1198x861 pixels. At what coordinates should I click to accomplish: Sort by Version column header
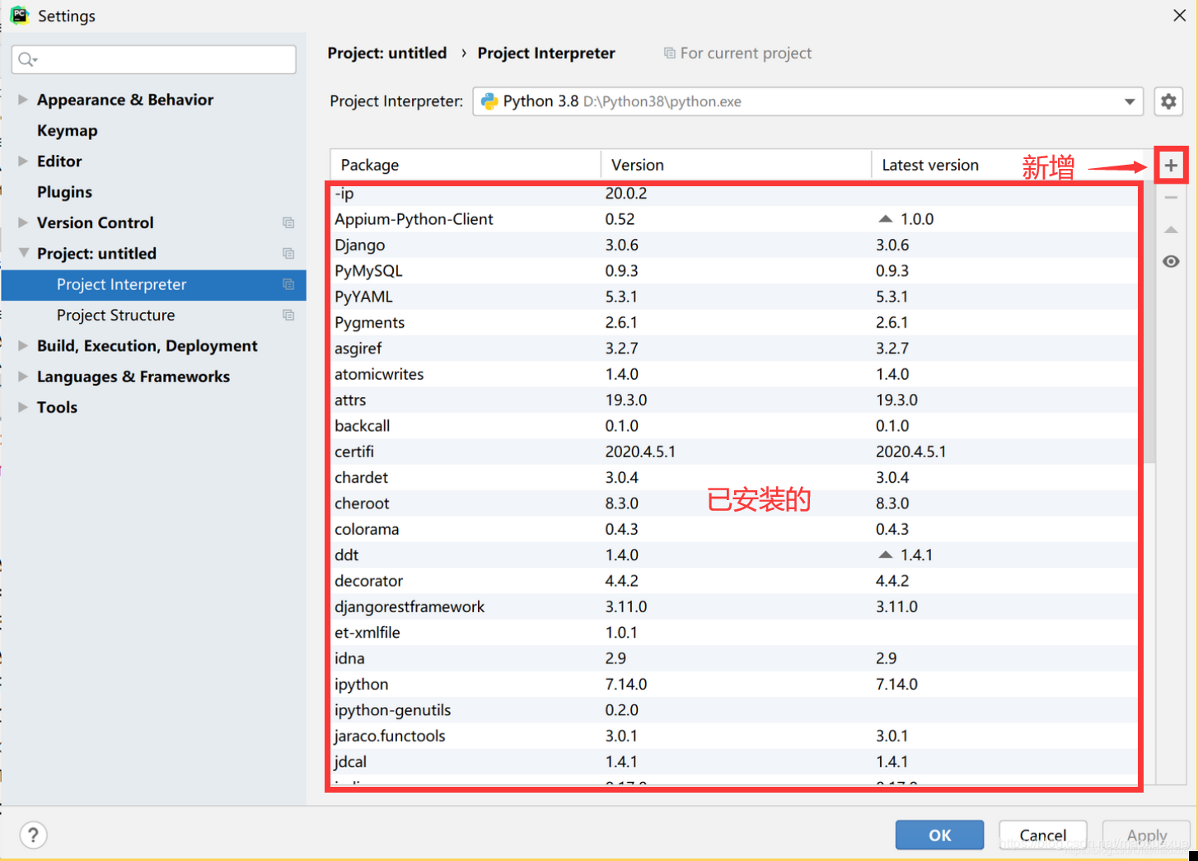[736, 165]
